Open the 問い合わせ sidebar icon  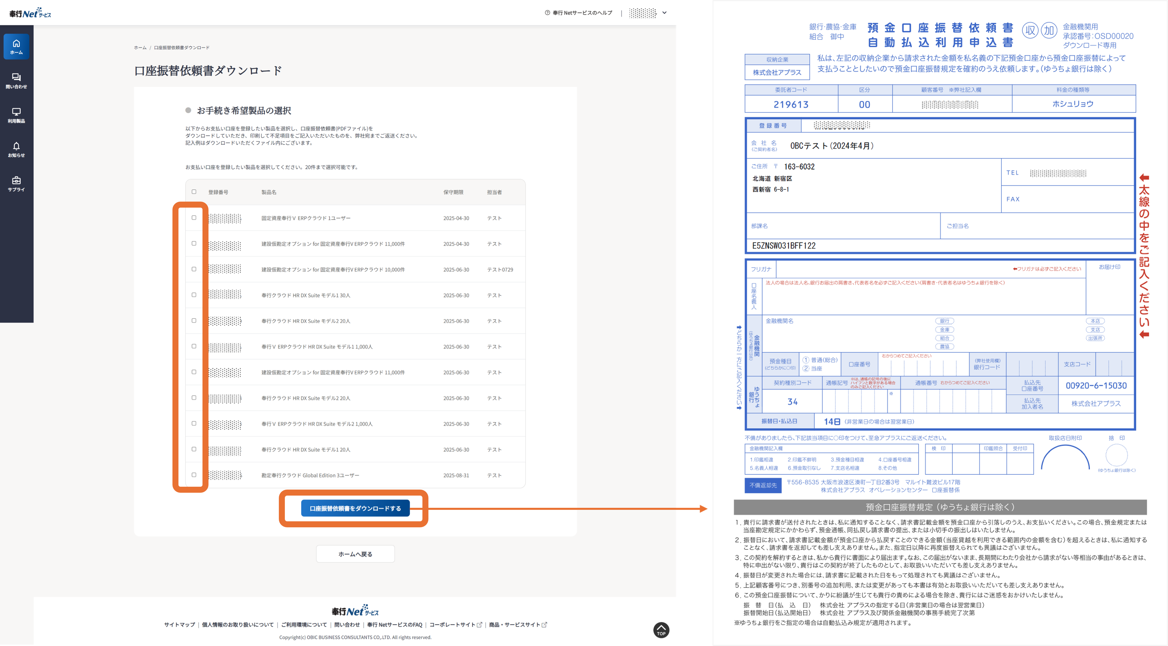pos(16,81)
